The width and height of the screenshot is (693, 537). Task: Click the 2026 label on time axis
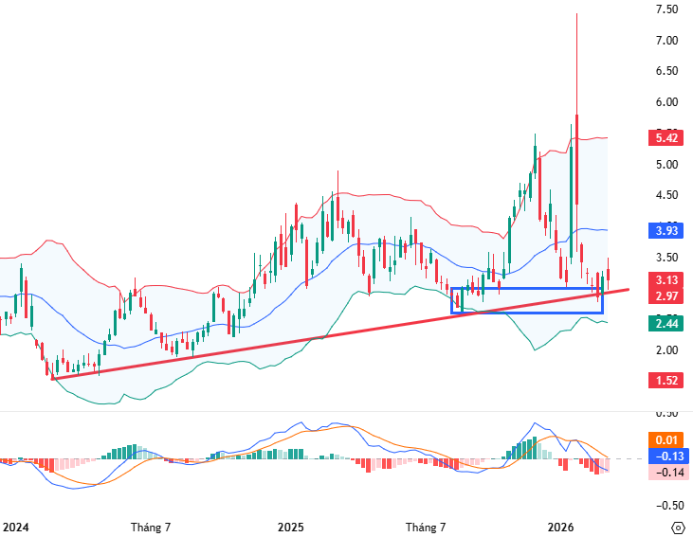point(561,527)
